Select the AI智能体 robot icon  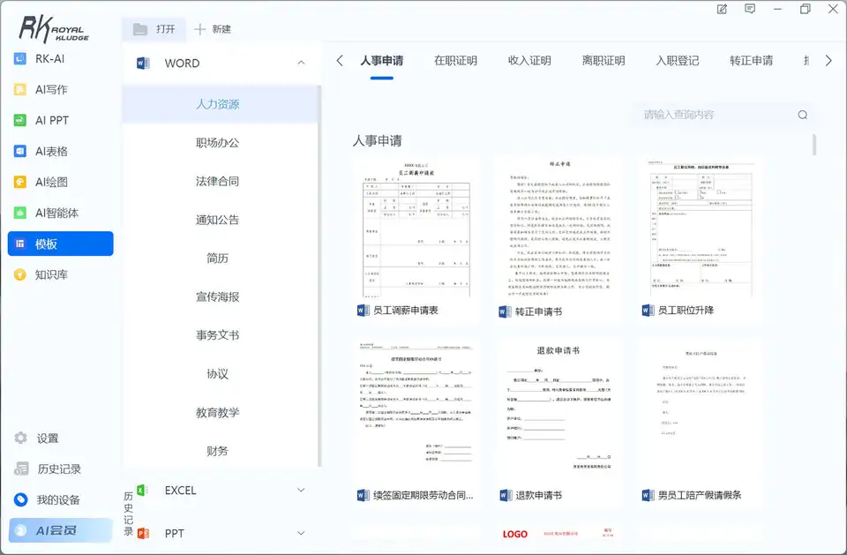20,213
